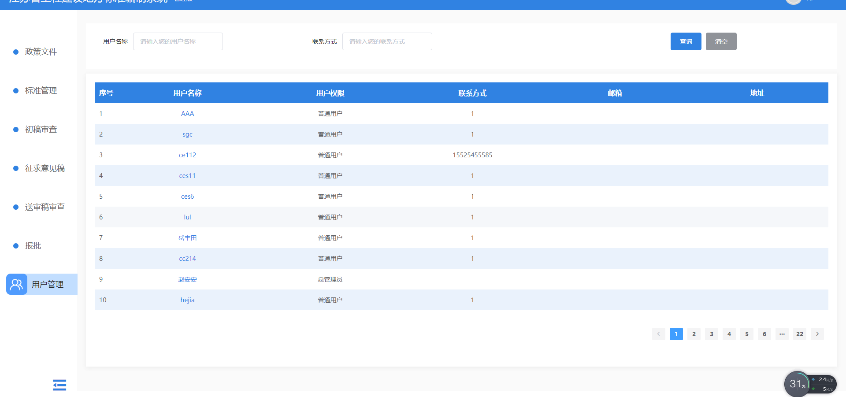
Task: Go to pagination page 4
Action: point(729,334)
